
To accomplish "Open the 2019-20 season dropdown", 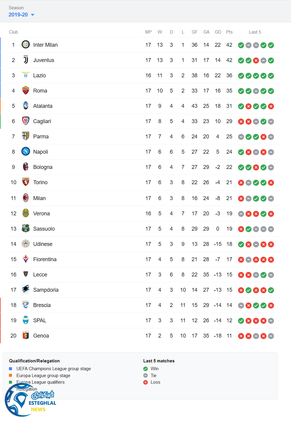I will click(21, 15).
